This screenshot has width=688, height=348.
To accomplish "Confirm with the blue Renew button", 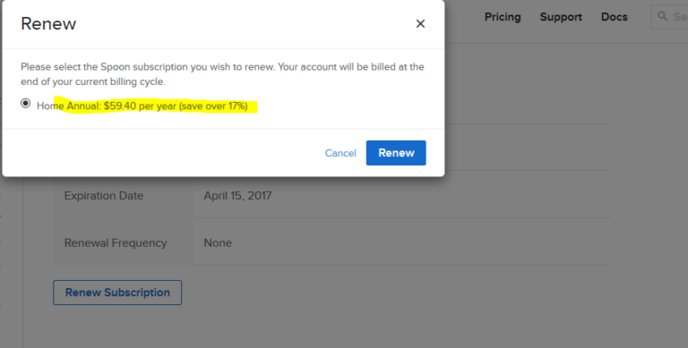I will click(396, 153).
